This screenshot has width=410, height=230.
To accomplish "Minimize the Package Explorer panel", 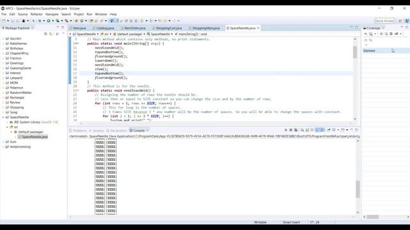I will [58, 27].
